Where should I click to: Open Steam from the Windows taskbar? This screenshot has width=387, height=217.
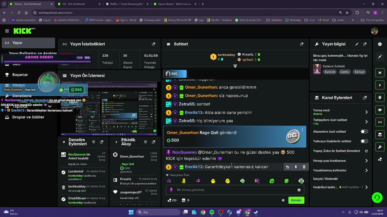(x=256, y=212)
